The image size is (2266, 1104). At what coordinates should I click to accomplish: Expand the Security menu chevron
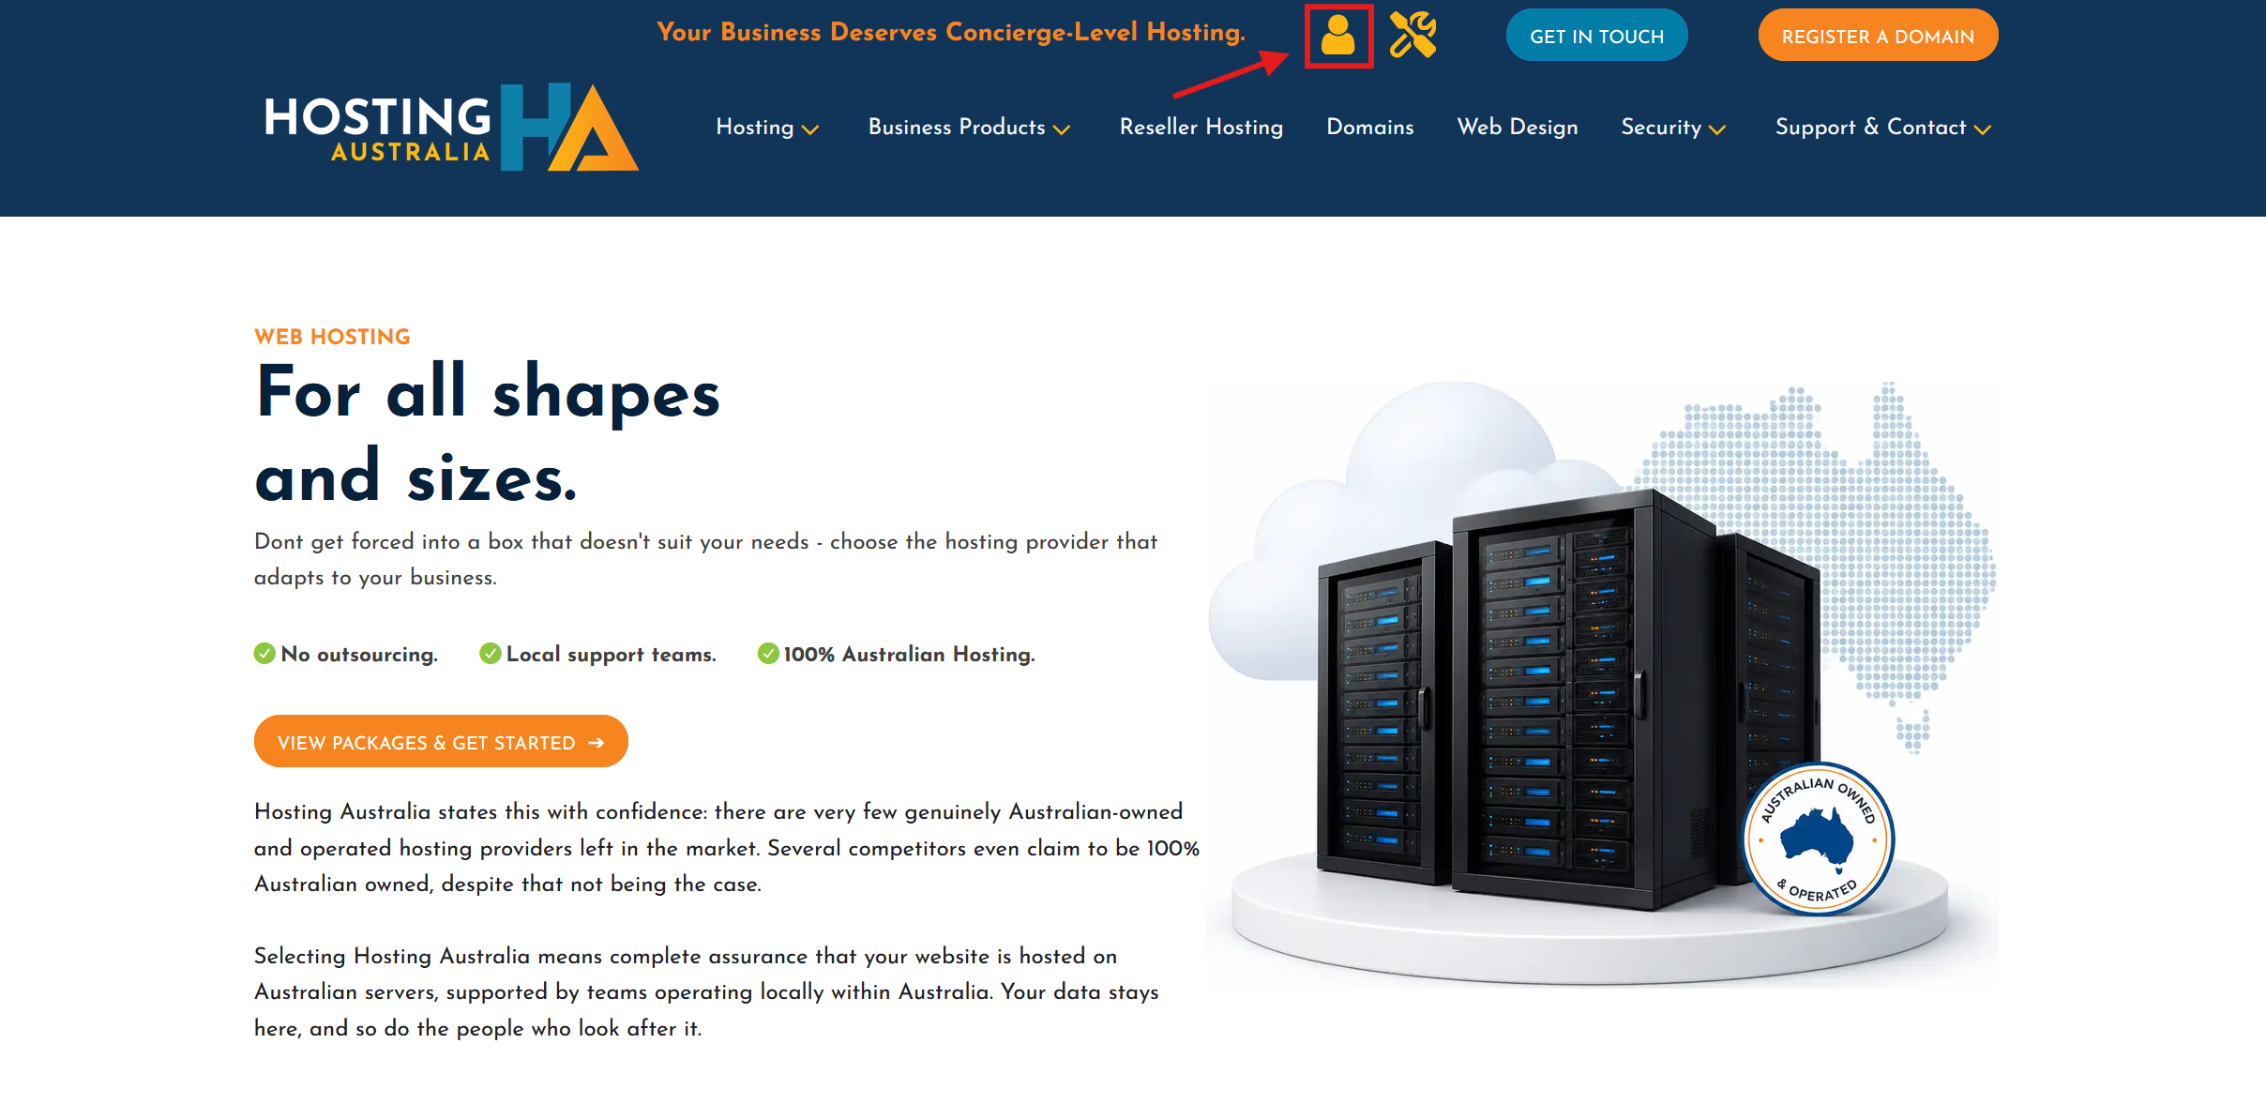coord(1717,129)
